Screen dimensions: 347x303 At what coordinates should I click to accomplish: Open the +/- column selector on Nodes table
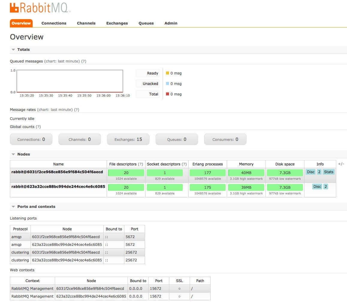click(x=341, y=164)
